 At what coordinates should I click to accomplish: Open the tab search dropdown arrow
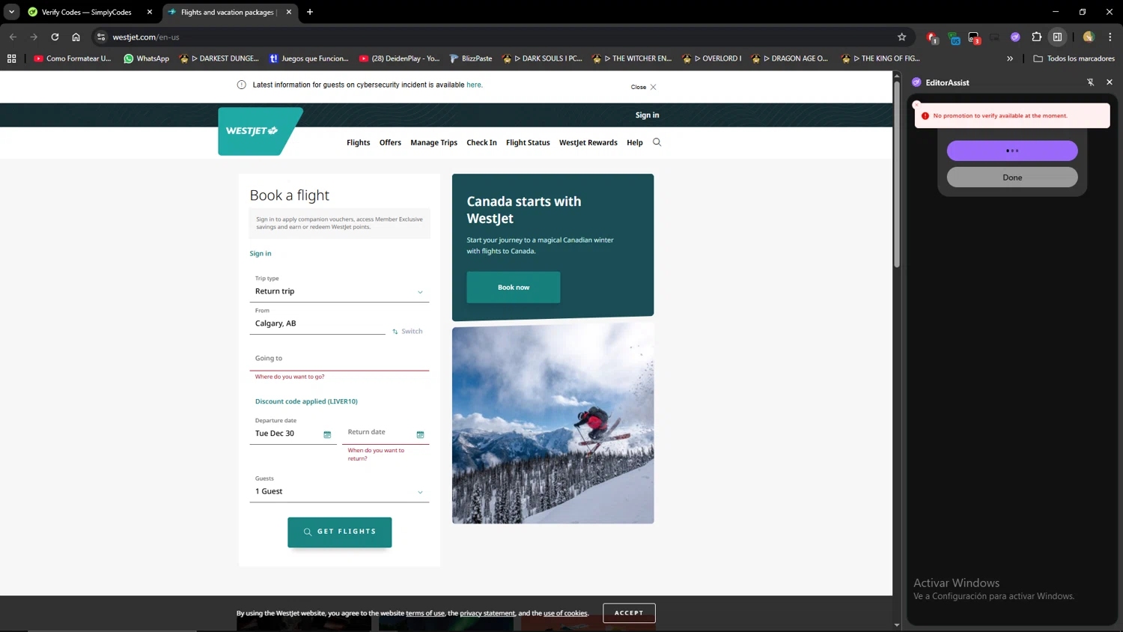11,12
